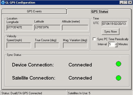133x95 pixels.
Task: Click the Longitude field 077°35'40"E
Action: click(20, 28)
